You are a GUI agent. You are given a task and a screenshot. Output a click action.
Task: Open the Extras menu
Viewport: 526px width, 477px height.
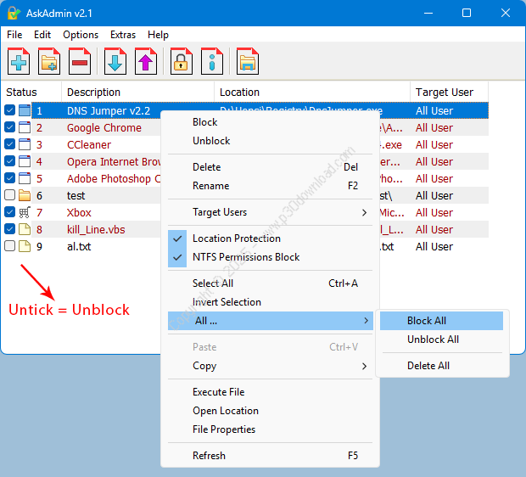click(x=122, y=35)
